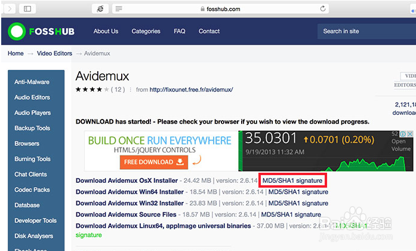The height and width of the screenshot is (251, 416).
Task: Download Avidemux Linux64 appImage binaries
Action: coord(163,226)
